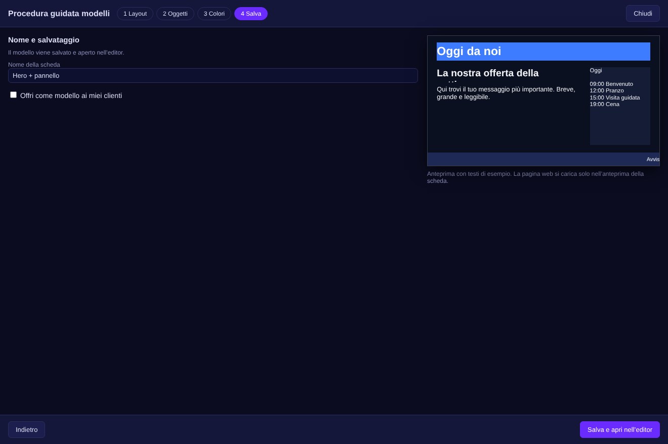Focus the Nome della scheda field

click(213, 75)
